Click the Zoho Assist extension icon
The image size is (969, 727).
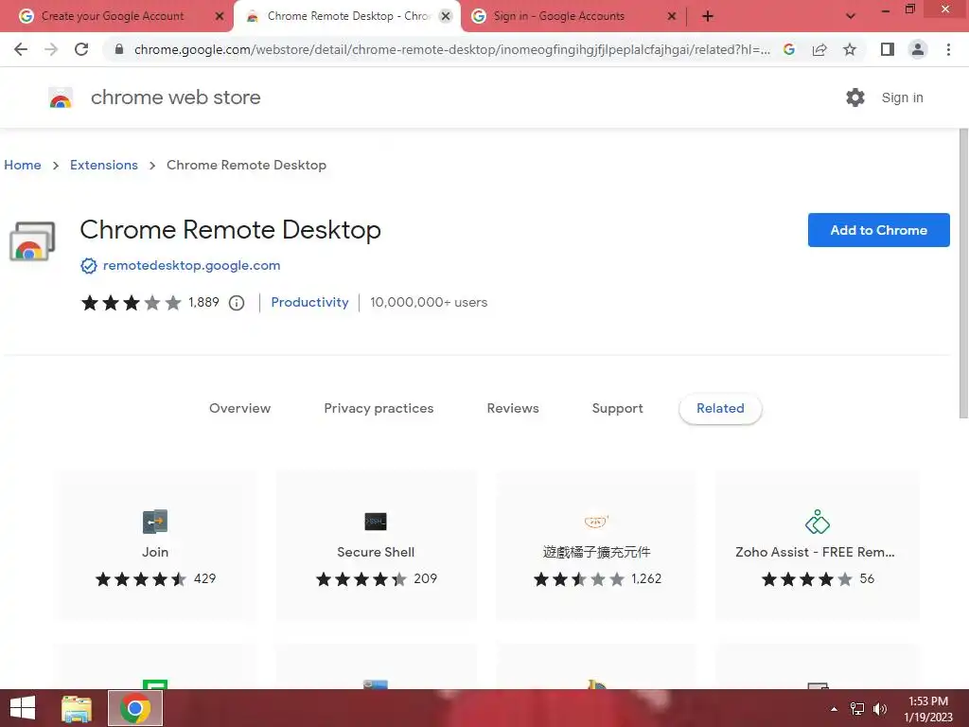(x=817, y=522)
